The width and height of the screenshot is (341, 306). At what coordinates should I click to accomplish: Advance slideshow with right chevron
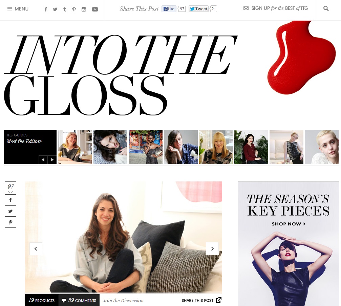[212, 248]
